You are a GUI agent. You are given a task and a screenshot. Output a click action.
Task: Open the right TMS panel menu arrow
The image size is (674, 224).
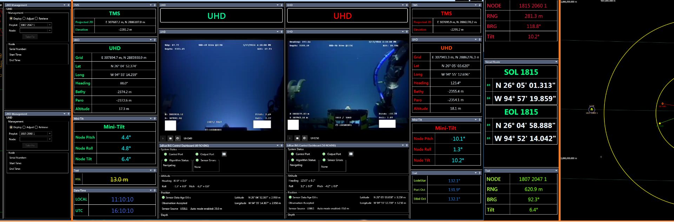[475, 5]
